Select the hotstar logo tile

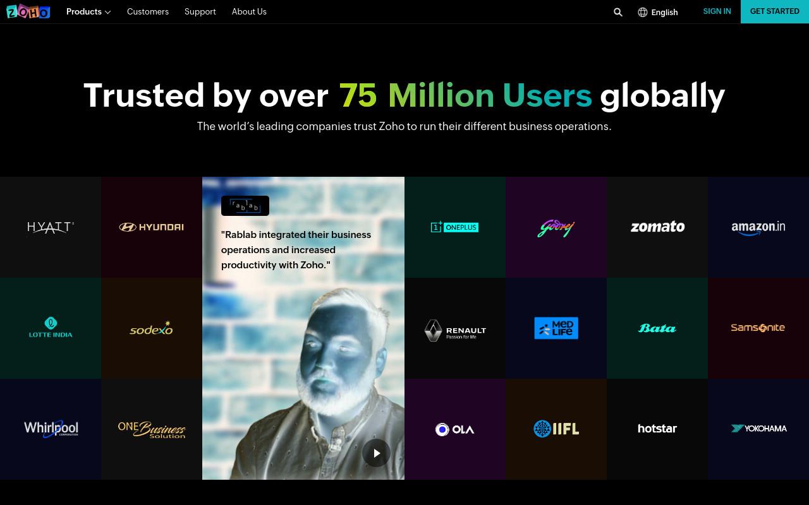pyautogui.click(x=657, y=429)
